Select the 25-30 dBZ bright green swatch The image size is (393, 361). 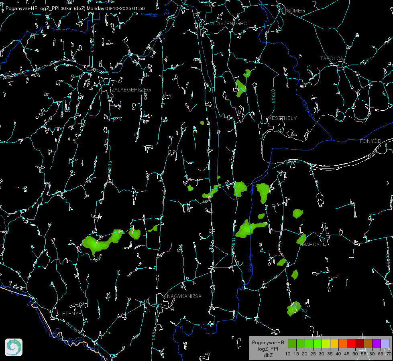(x=318, y=343)
